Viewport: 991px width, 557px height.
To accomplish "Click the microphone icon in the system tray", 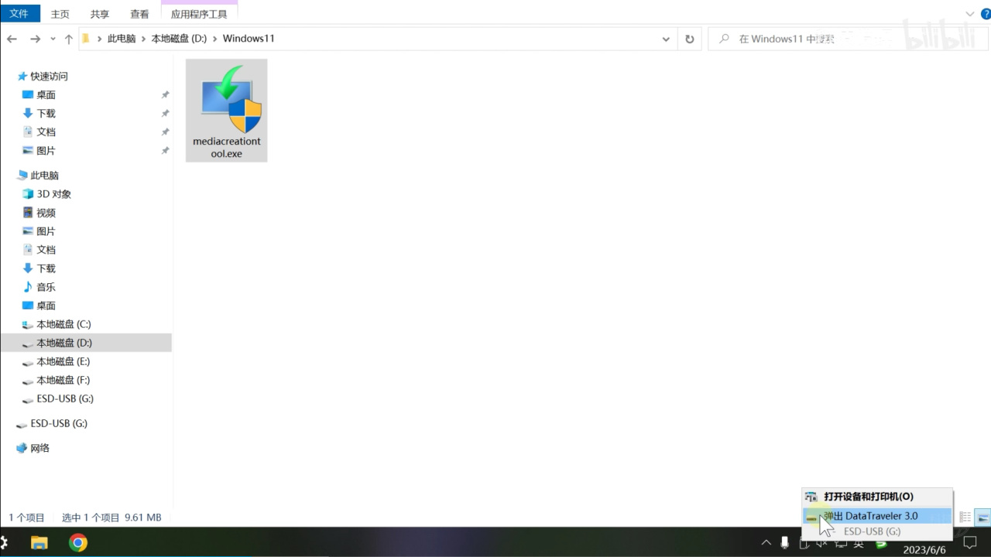I will pyautogui.click(x=785, y=542).
